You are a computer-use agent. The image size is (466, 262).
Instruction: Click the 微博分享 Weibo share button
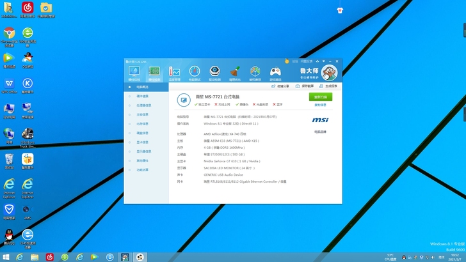280,86
